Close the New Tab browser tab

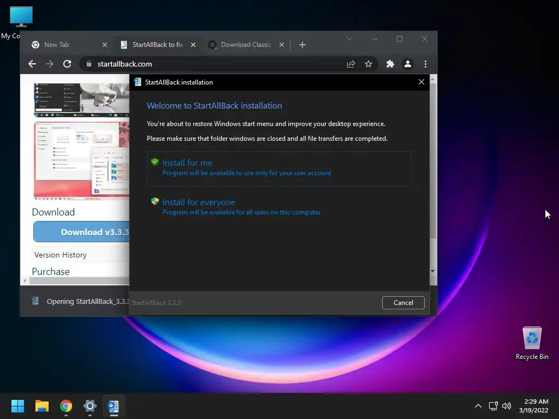(x=104, y=45)
